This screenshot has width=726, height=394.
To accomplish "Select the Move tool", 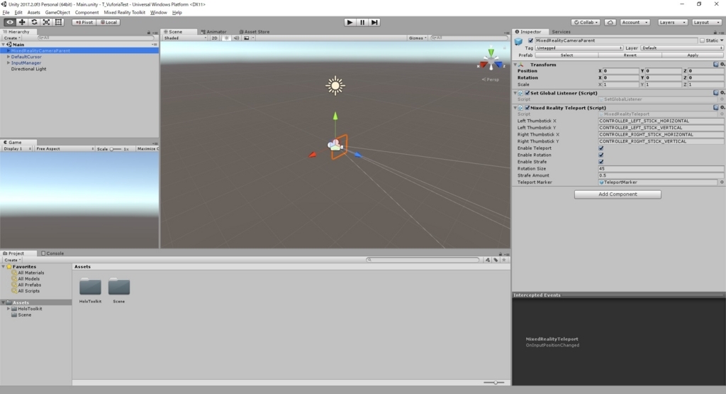I will pos(22,22).
